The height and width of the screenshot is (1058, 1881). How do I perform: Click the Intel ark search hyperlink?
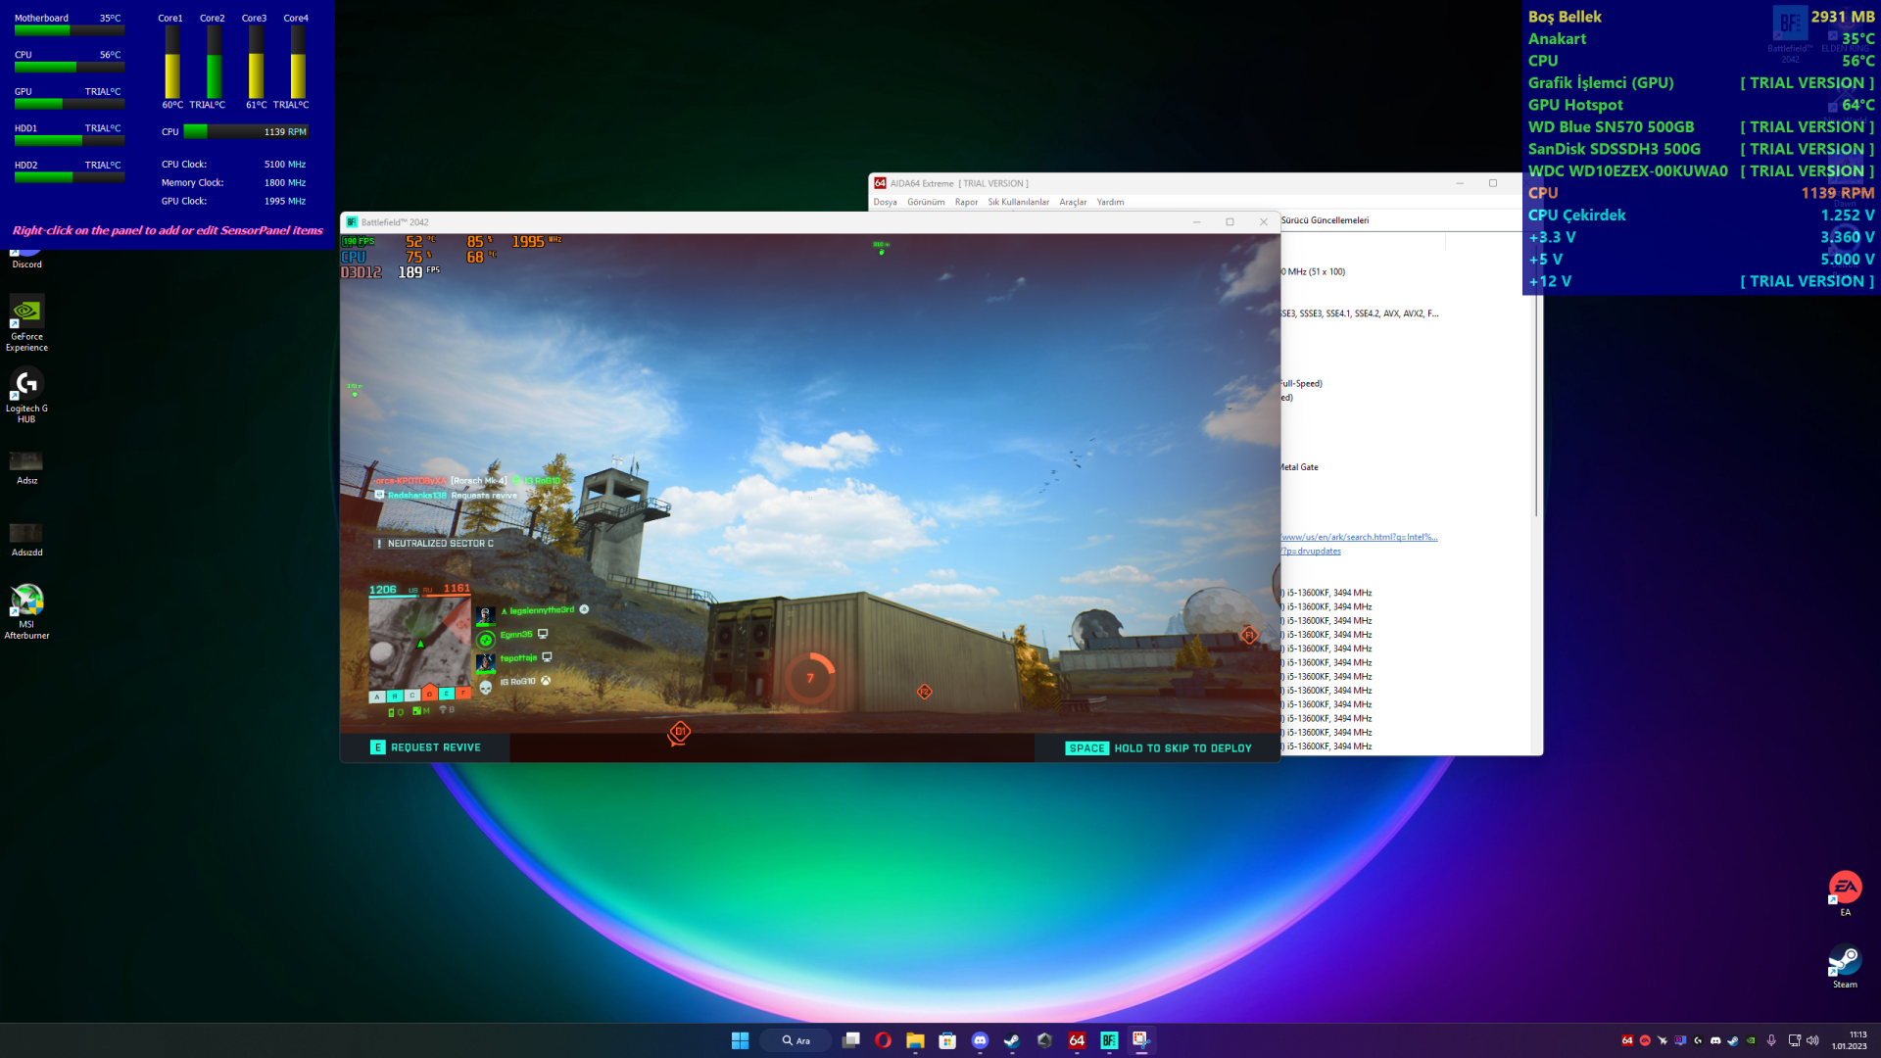pyautogui.click(x=1359, y=537)
